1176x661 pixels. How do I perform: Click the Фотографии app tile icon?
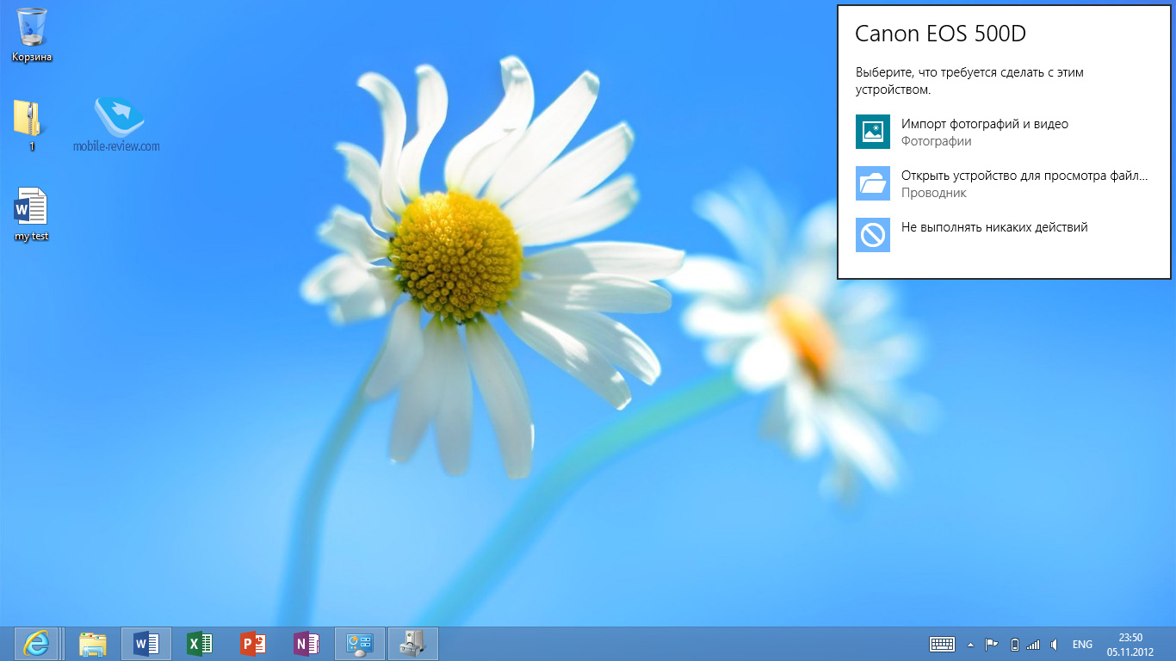coord(873,132)
